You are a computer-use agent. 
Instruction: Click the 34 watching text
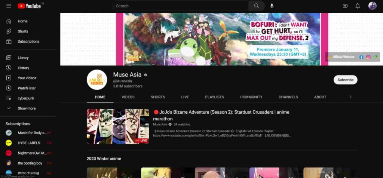(182, 124)
